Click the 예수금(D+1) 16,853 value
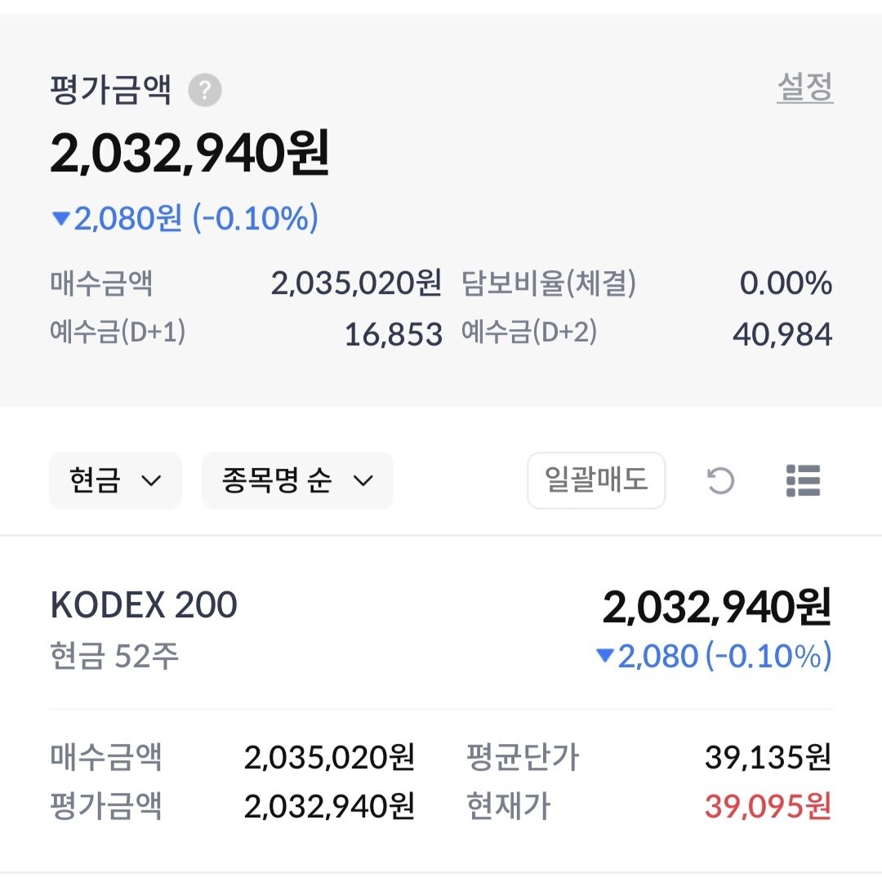This screenshot has width=882, height=882. (x=393, y=334)
